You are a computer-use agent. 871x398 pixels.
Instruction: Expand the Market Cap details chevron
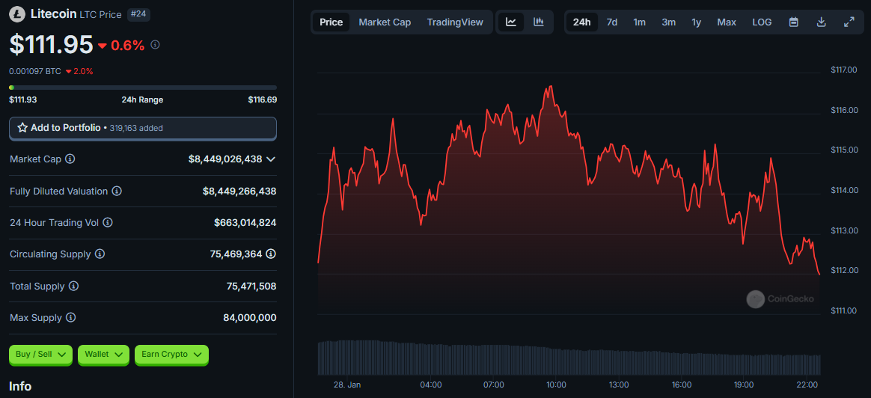pos(271,159)
